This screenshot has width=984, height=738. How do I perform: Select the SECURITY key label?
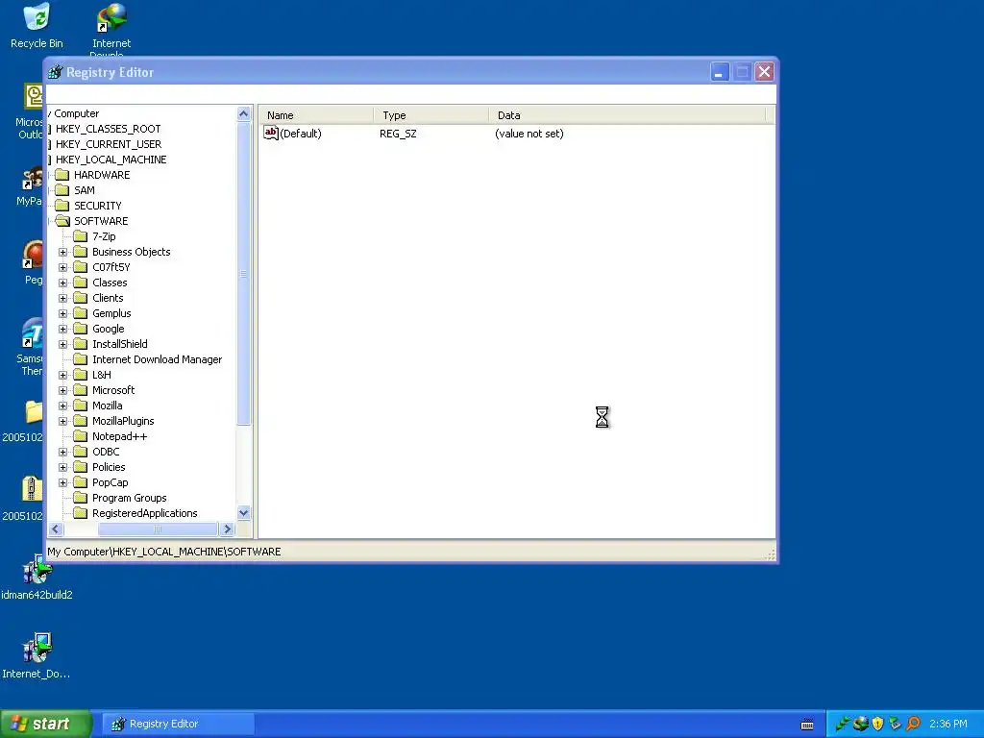98,206
